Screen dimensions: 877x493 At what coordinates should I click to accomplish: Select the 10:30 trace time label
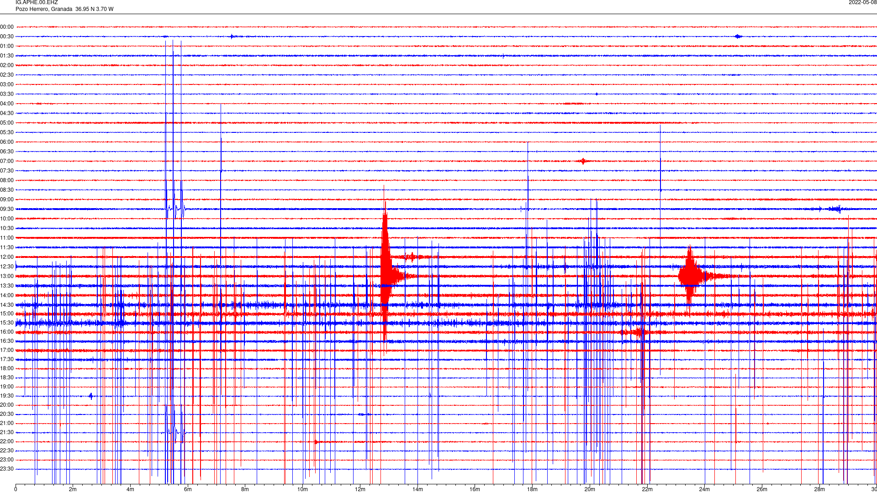[7, 228]
